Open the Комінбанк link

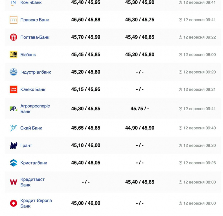point(31,3)
